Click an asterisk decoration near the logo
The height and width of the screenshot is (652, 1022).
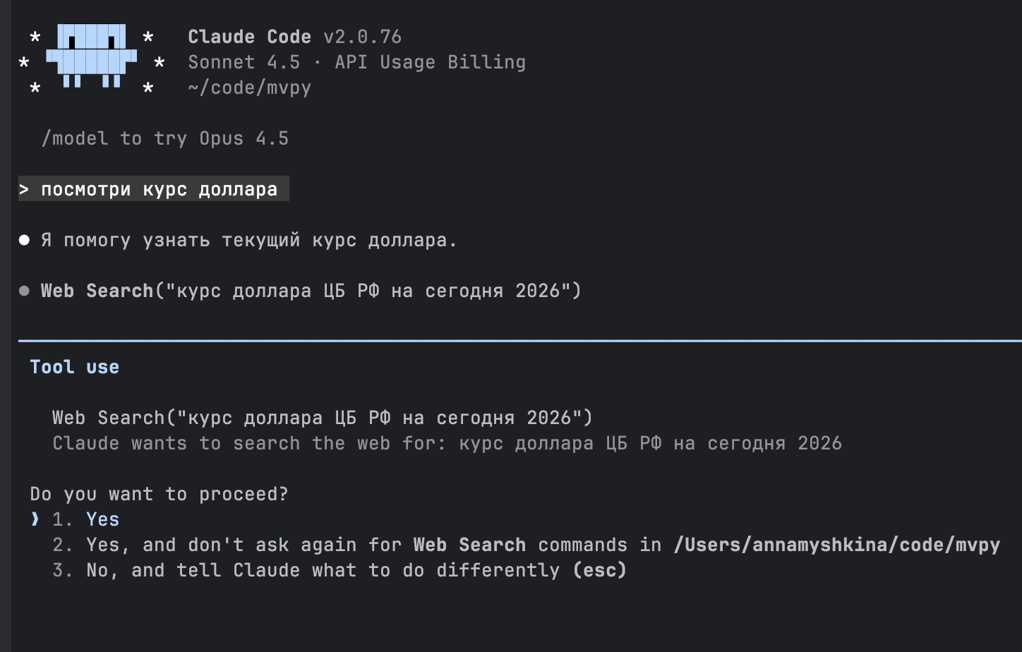pos(34,36)
